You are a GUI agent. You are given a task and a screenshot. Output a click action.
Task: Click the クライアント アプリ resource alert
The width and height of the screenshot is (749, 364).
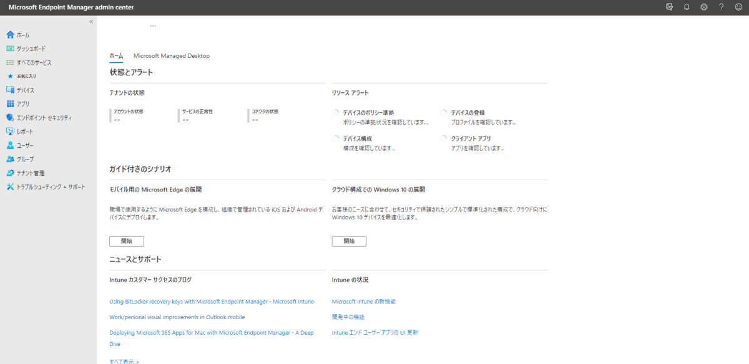click(472, 143)
